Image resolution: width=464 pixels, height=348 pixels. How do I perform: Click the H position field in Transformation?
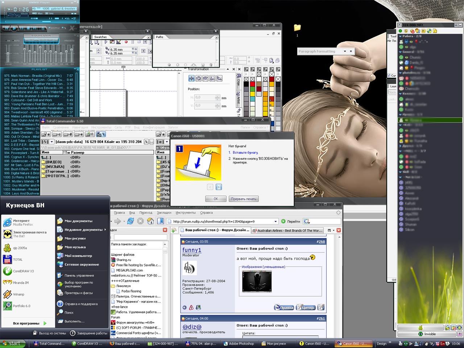coord(207,98)
